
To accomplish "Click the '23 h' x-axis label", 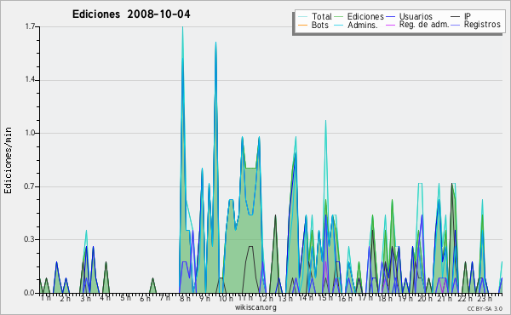I will [485, 298].
